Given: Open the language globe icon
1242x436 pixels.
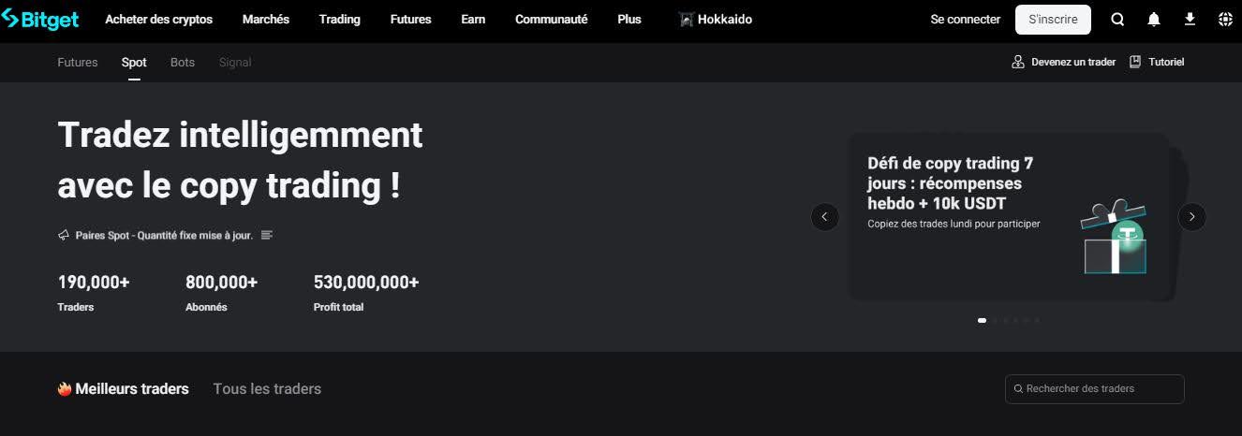Looking at the screenshot, I should [1225, 20].
